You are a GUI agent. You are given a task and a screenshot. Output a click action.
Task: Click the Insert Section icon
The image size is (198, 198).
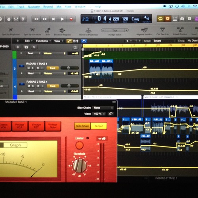point(180,30)
